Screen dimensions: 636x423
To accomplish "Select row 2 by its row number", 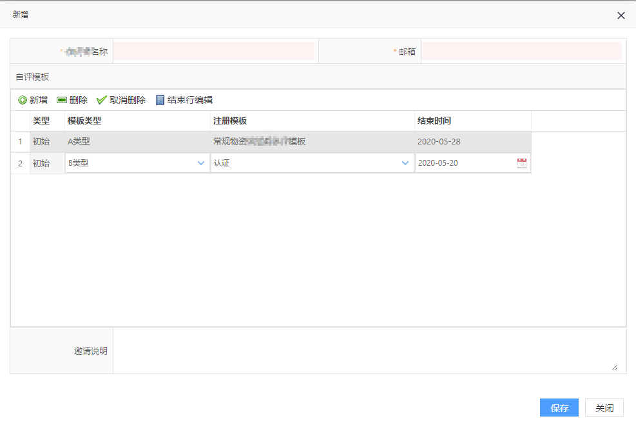I will [20, 162].
